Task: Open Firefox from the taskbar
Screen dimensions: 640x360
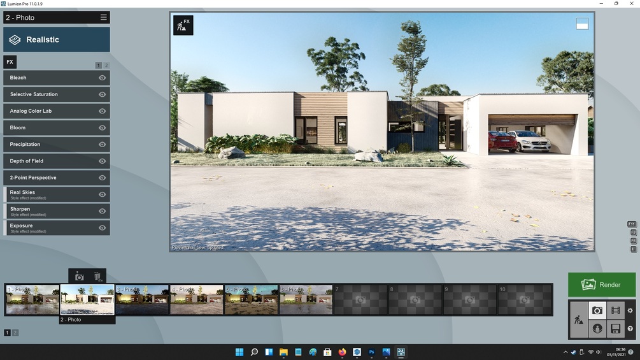Action: [342, 352]
